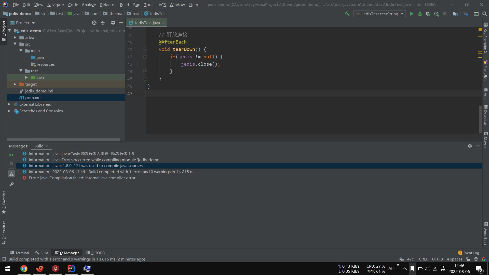Image resolution: width=489 pixels, height=275 pixels.
Task: Click Messages panel stop square icon
Action: (x=11, y=163)
